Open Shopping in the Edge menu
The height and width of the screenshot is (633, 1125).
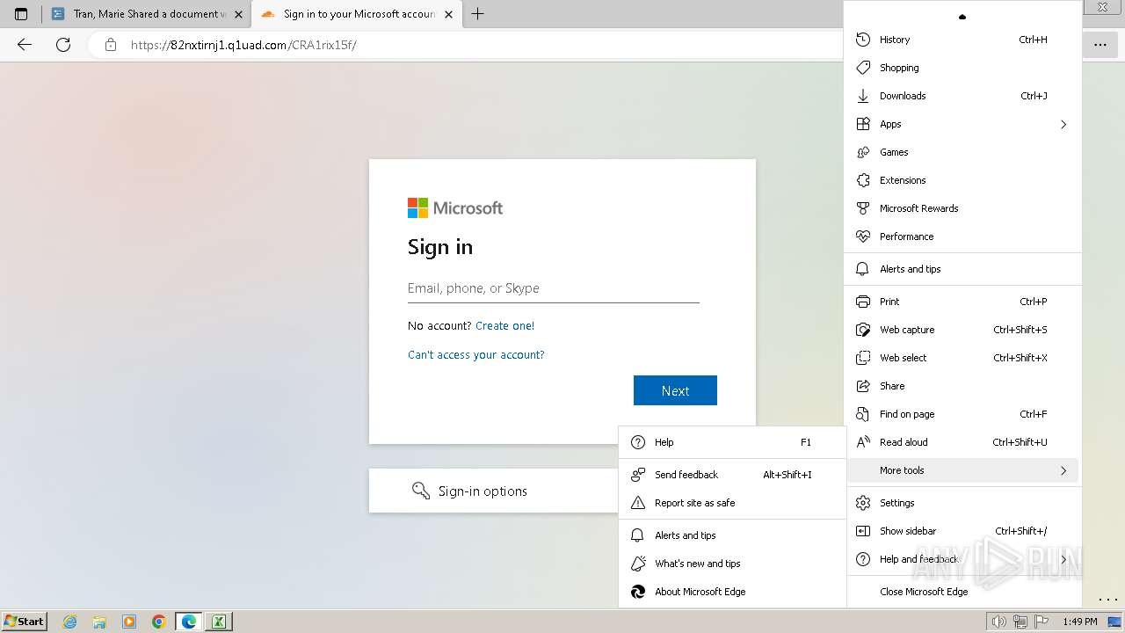click(962, 68)
